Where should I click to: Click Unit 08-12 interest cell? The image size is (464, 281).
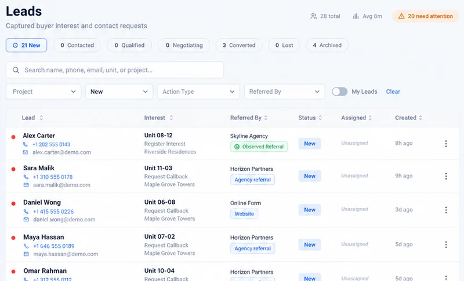click(x=158, y=136)
